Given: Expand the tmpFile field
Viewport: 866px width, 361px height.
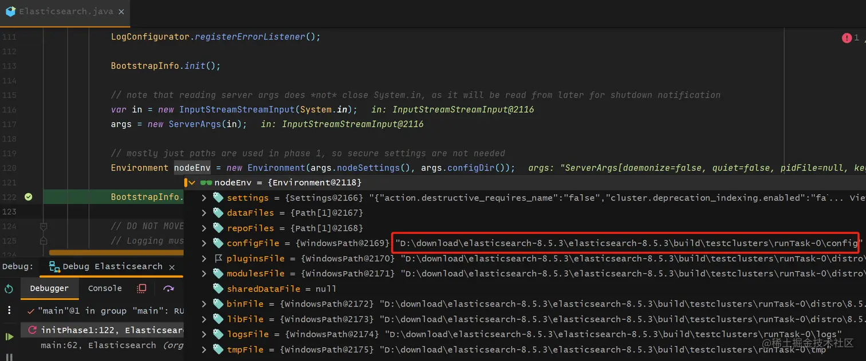Looking at the screenshot, I should [x=204, y=349].
